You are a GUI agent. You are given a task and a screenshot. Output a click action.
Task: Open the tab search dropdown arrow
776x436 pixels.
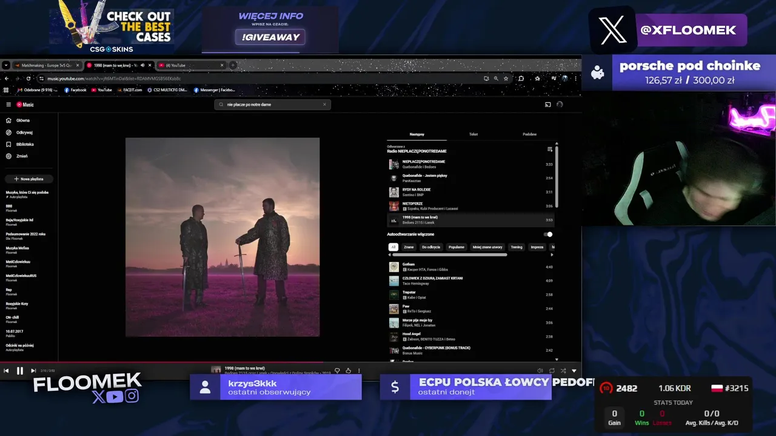coord(5,65)
